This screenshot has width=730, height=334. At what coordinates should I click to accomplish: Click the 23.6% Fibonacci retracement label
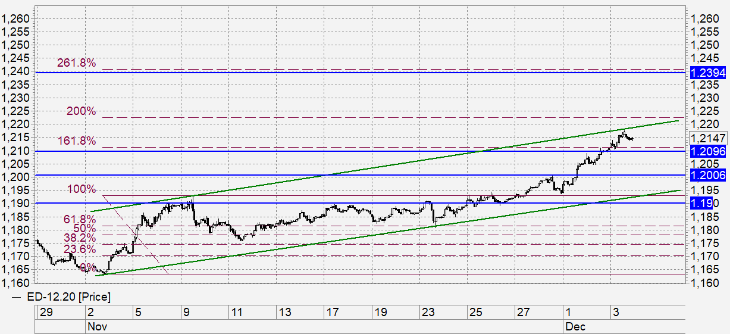click(79, 249)
